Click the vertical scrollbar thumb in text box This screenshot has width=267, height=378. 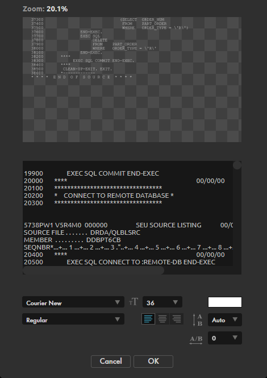click(237, 165)
